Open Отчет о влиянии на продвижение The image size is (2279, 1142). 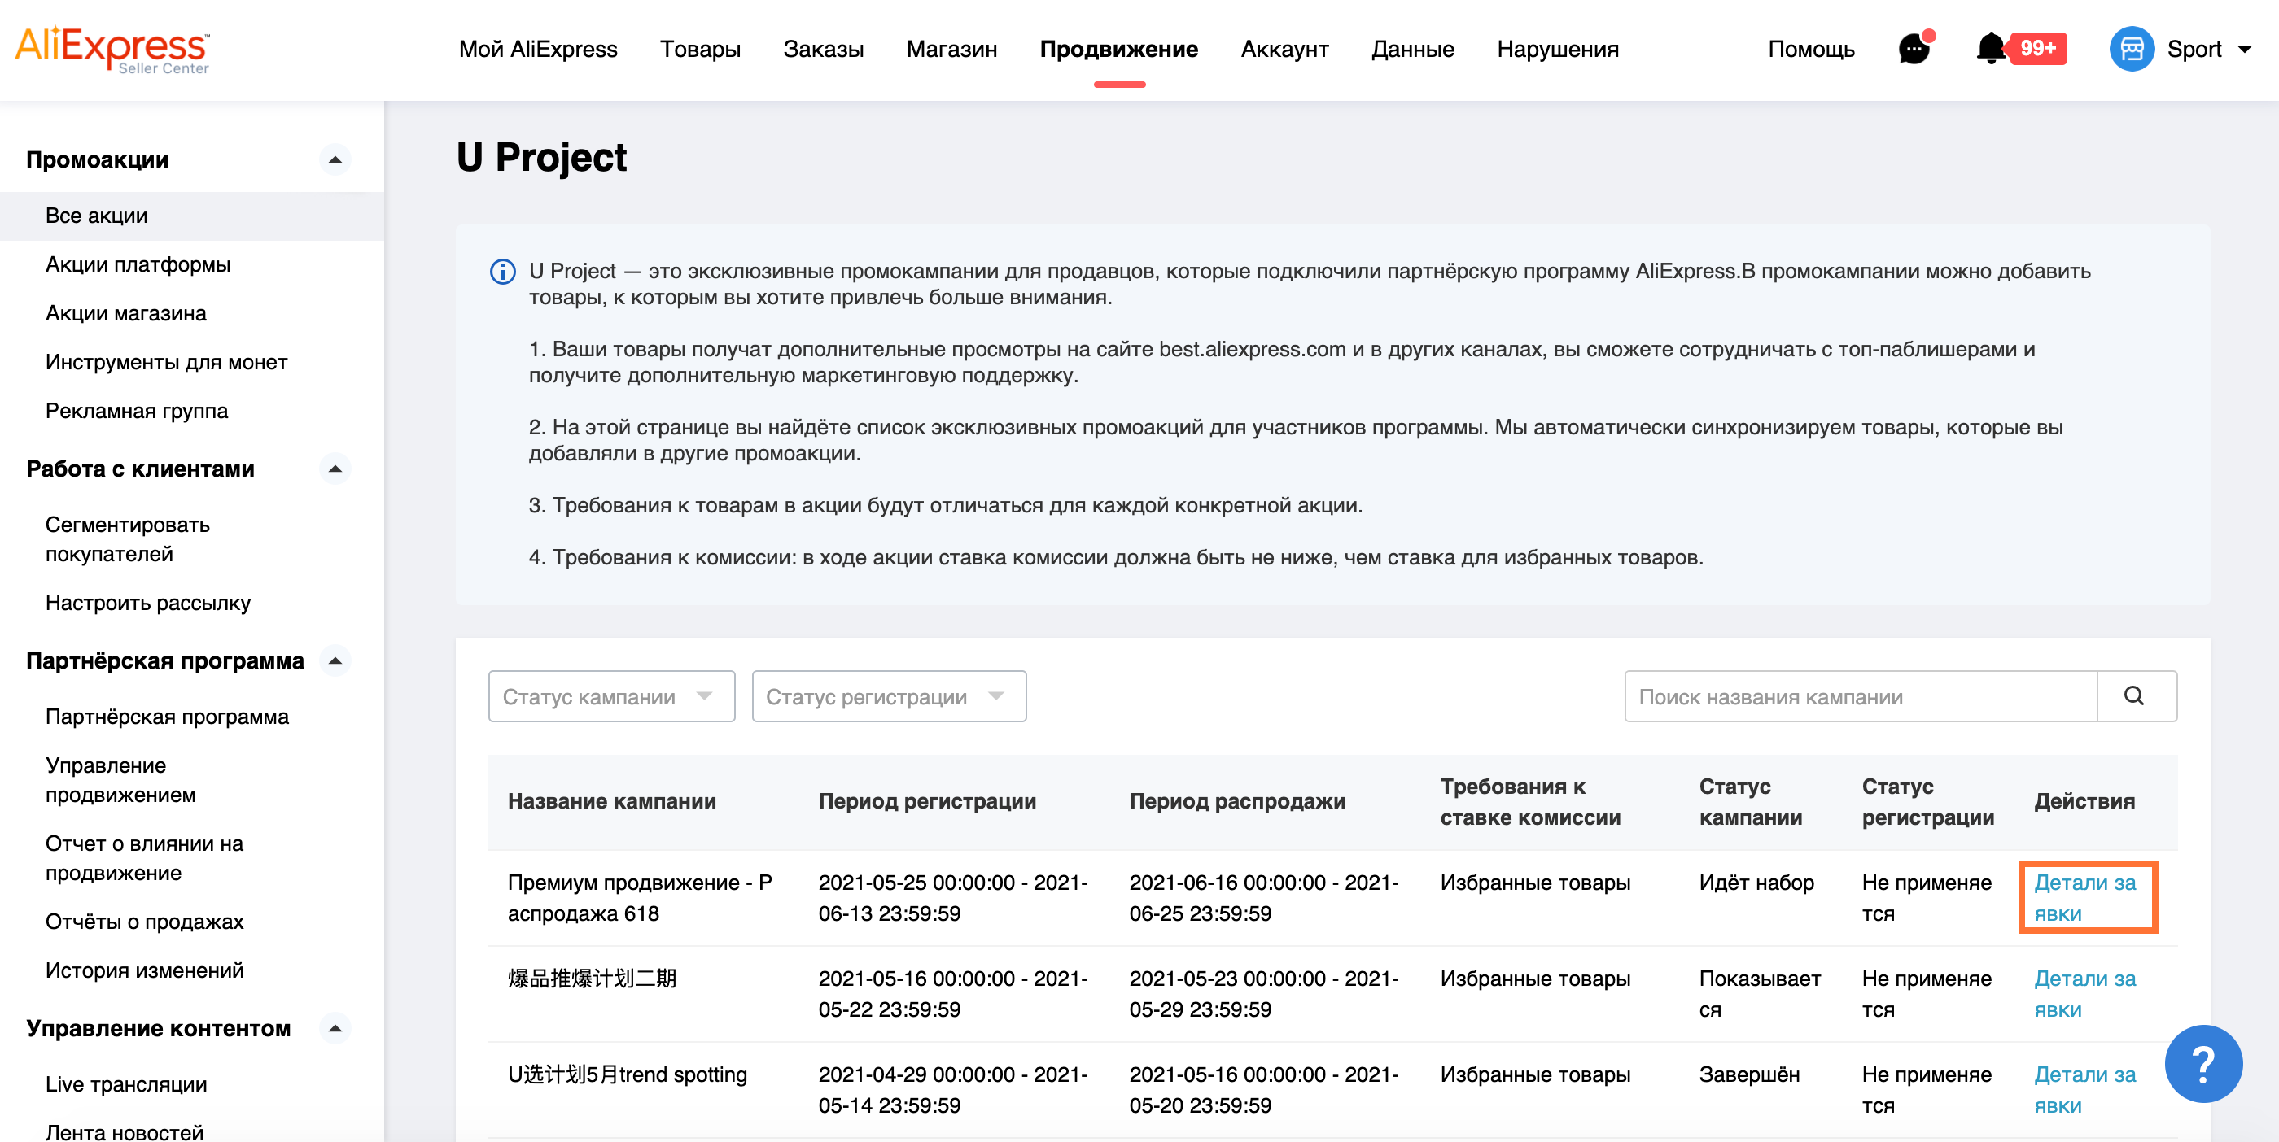[144, 857]
